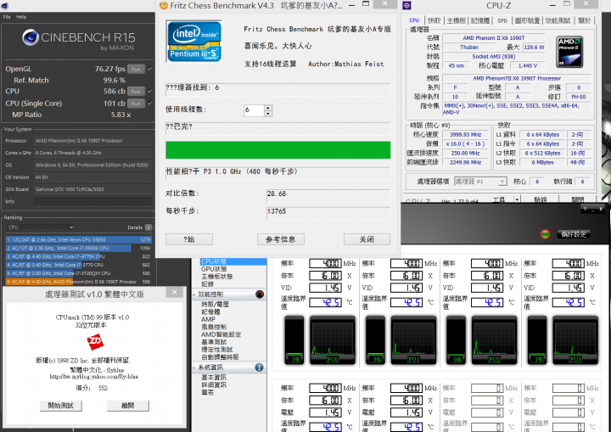Select 基準測試 in the AMD OverDrive tree
Screen dimensions: 611x432
click(x=214, y=342)
